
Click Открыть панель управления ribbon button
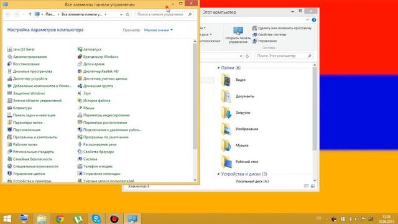(238, 35)
